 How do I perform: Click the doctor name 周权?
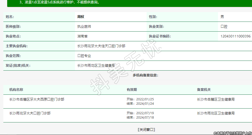click(81, 17)
